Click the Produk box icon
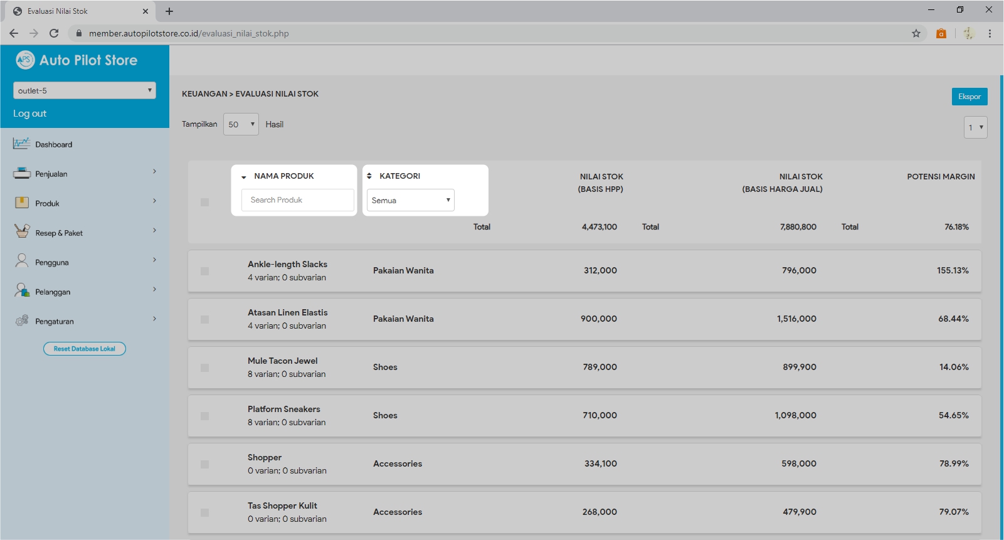The image size is (1004, 540). point(22,203)
